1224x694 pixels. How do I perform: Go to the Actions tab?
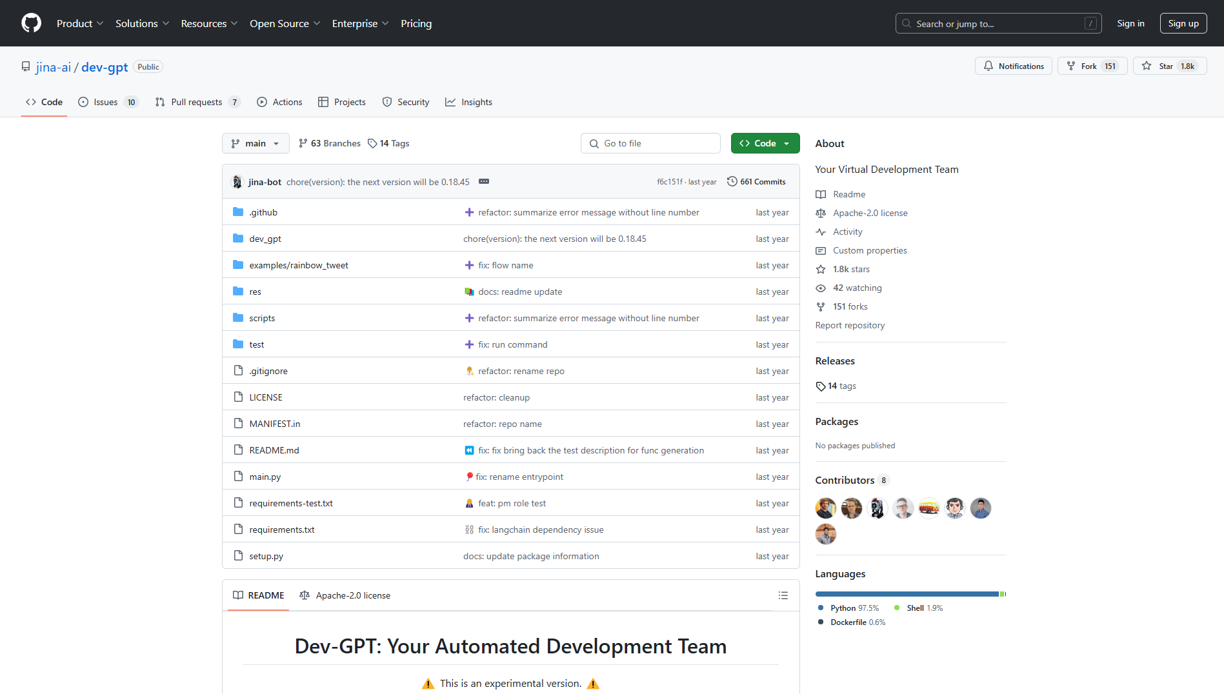(x=279, y=102)
